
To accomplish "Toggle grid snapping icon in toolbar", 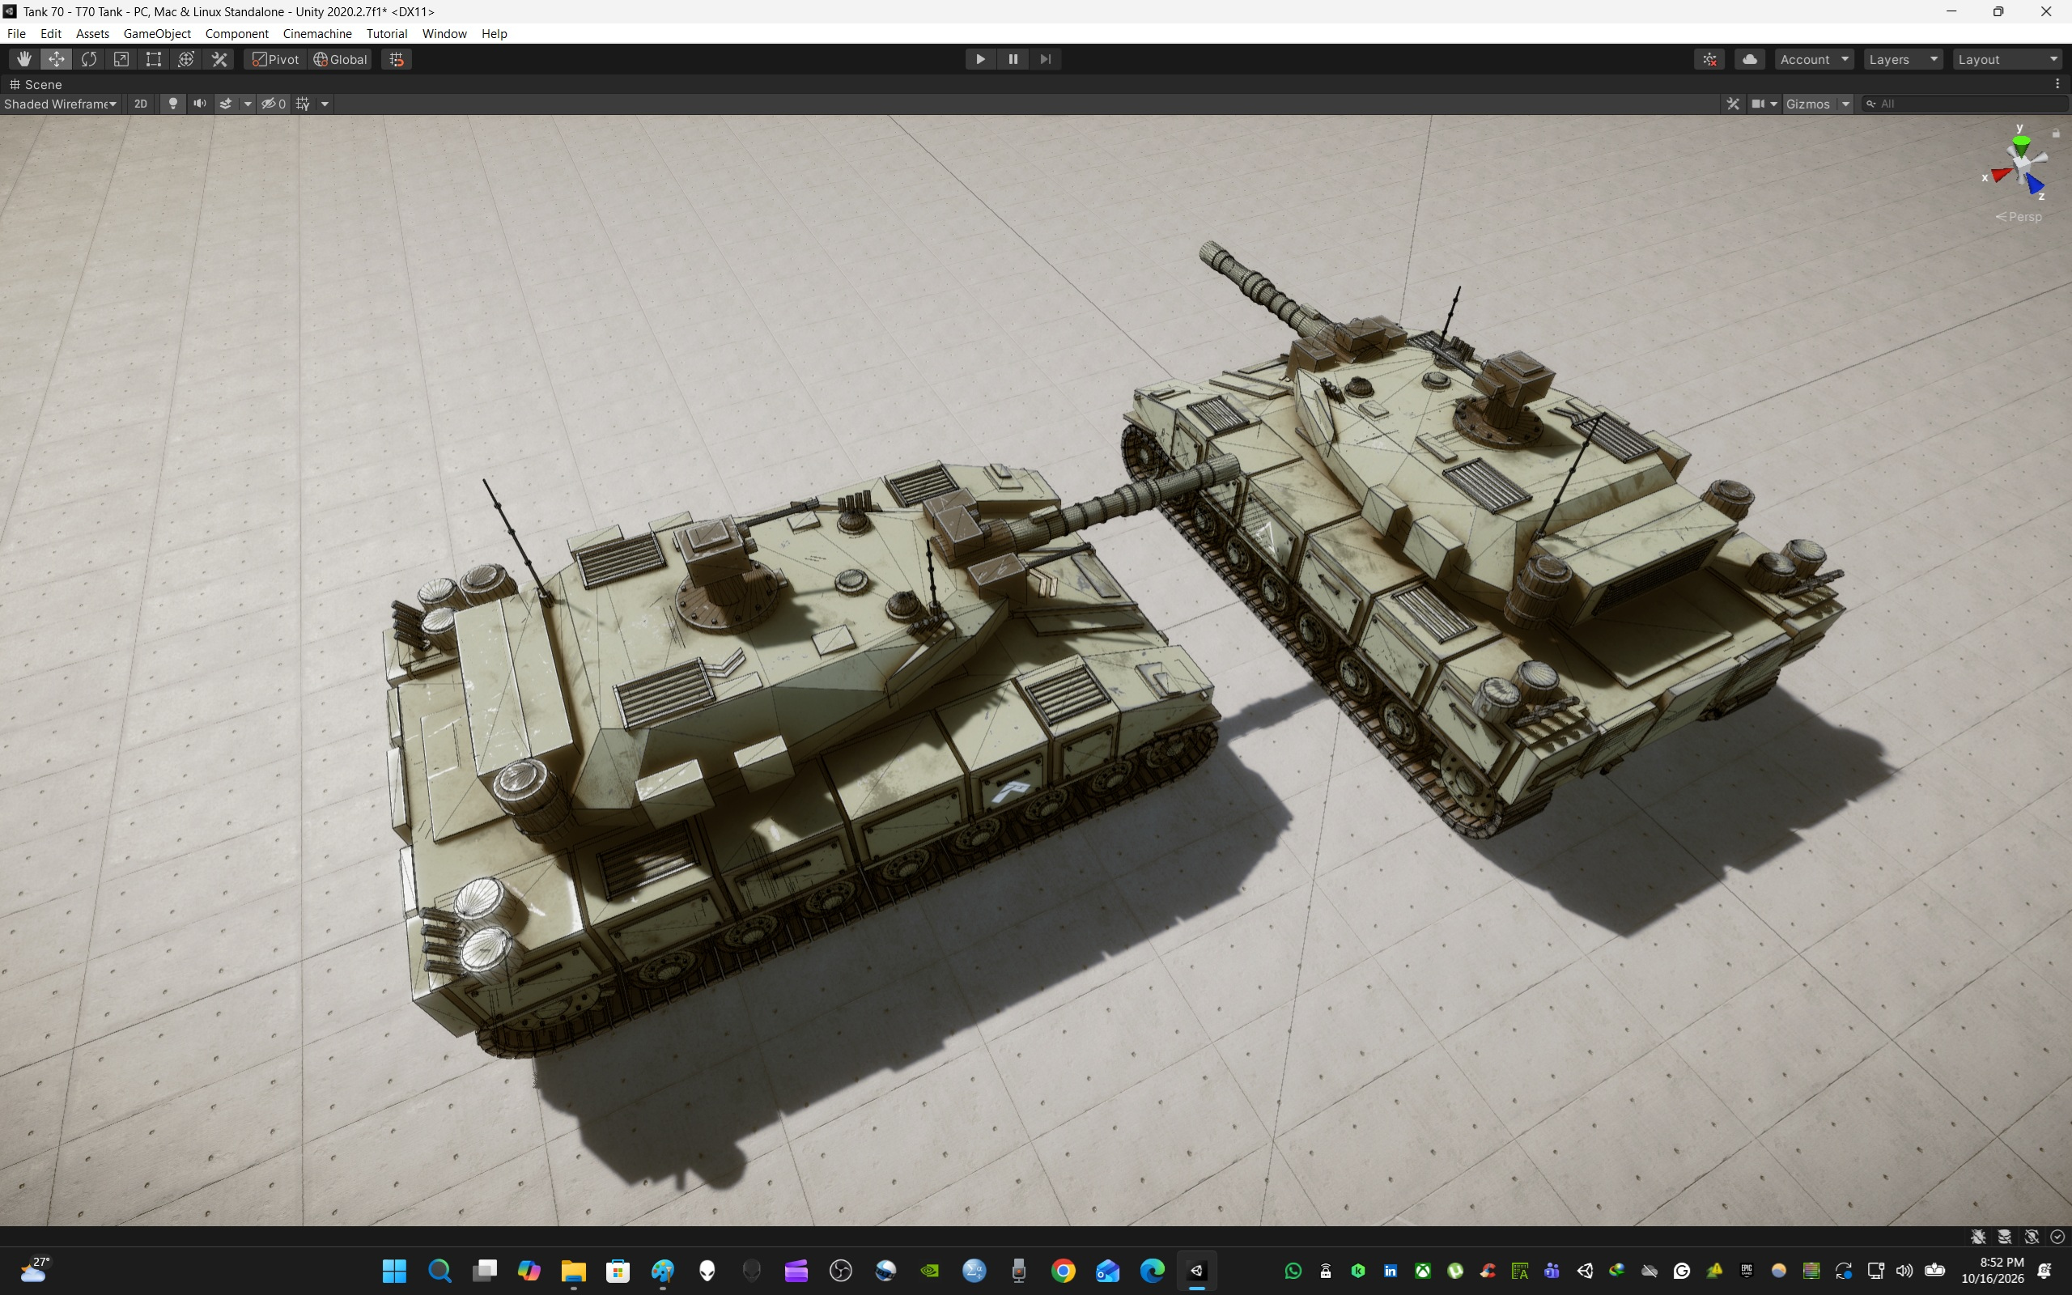I will [x=397, y=59].
